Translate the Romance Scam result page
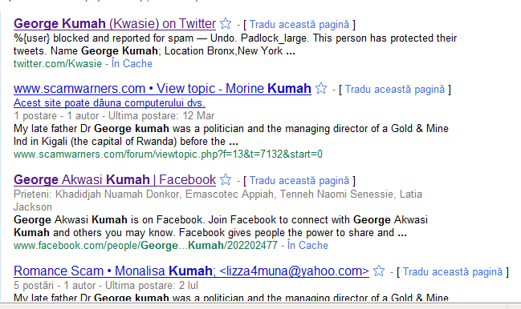This screenshot has height=309, width=521. click(453, 272)
